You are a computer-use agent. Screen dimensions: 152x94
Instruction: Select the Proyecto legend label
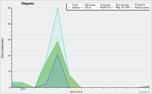click(x=140, y=5)
